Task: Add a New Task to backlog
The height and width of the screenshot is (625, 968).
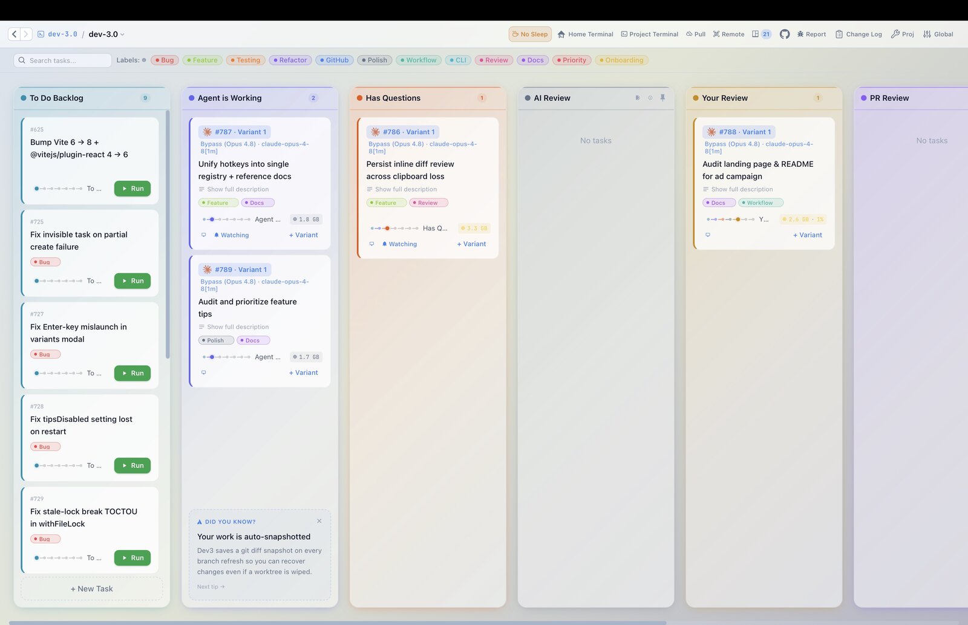Action: click(92, 589)
